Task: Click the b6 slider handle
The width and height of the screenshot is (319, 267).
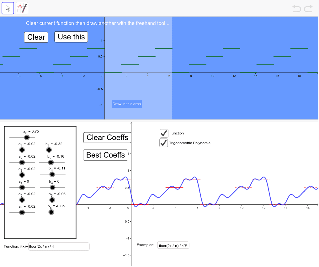Action: click(51, 212)
